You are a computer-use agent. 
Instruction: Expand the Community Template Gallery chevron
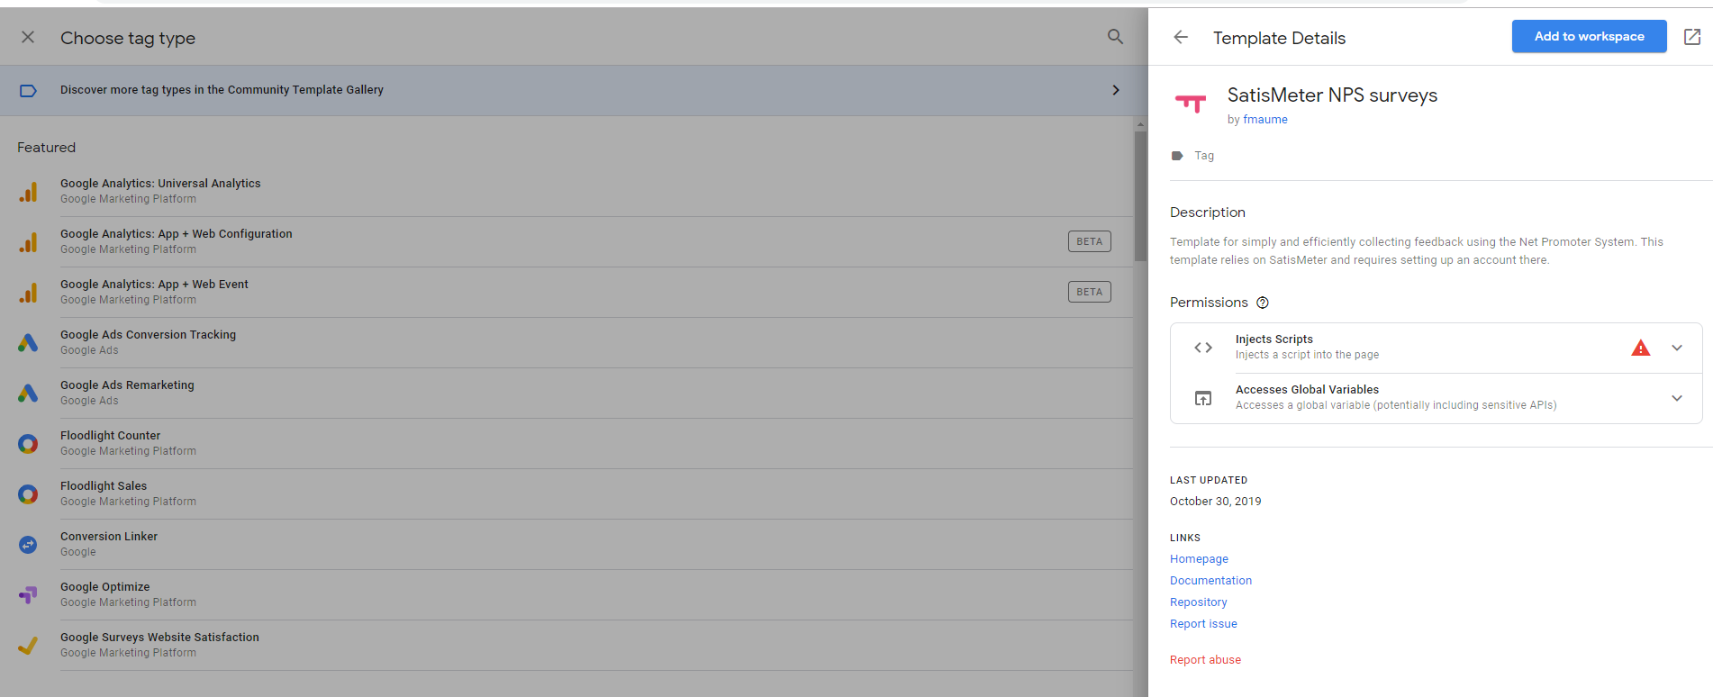1116,90
